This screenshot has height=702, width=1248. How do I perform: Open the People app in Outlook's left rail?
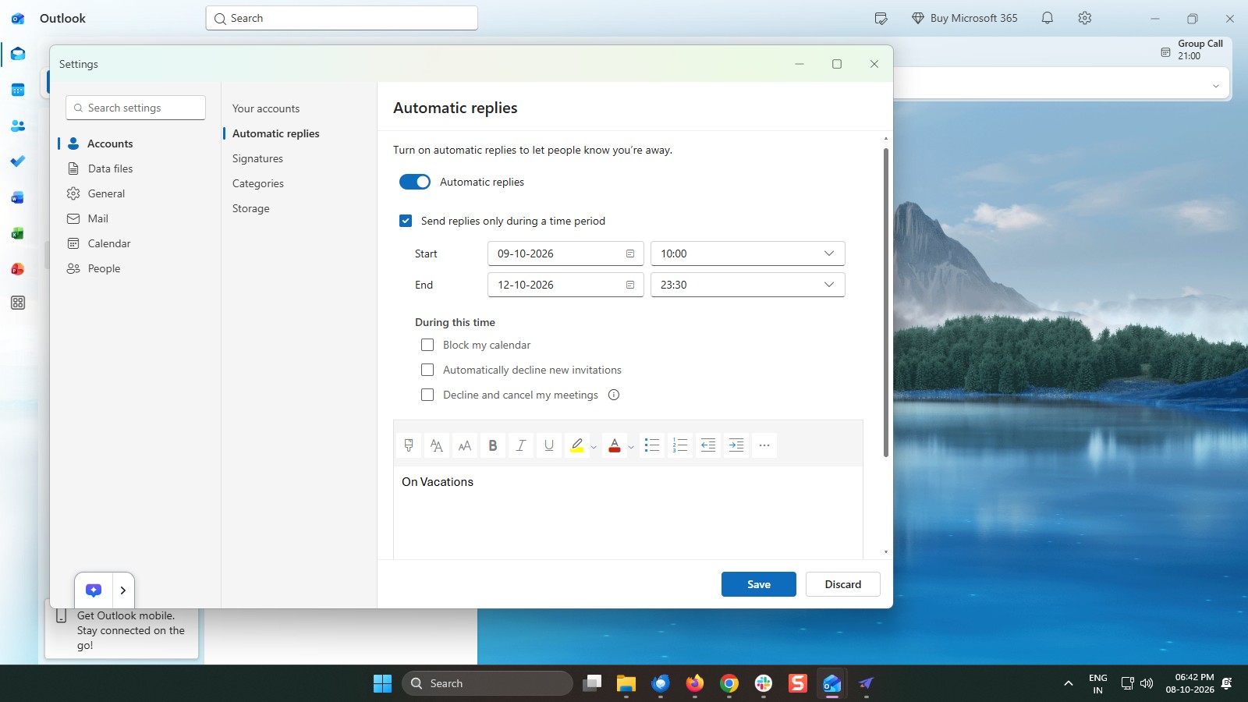[x=18, y=126]
